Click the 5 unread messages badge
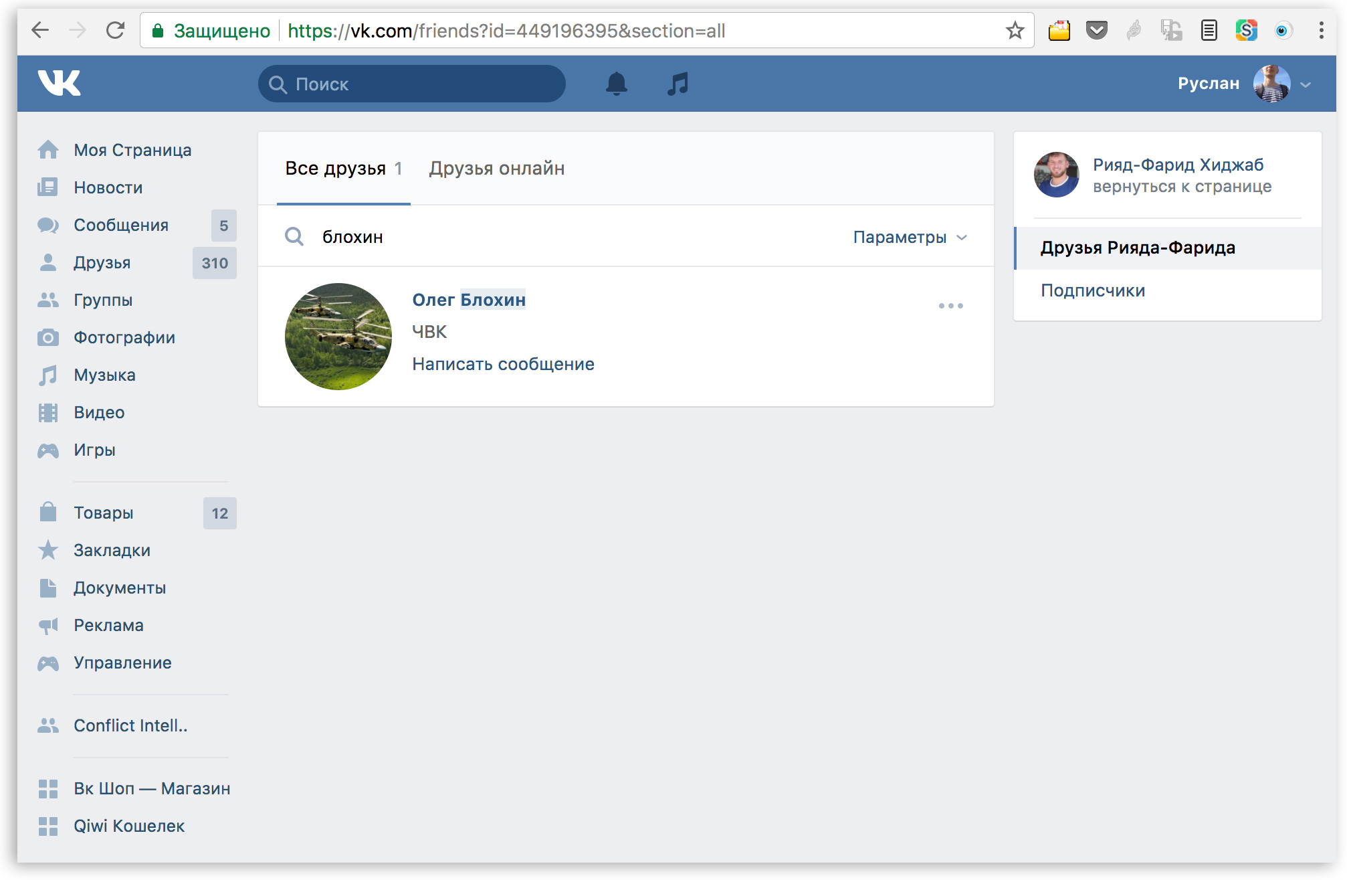 coord(224,226)
